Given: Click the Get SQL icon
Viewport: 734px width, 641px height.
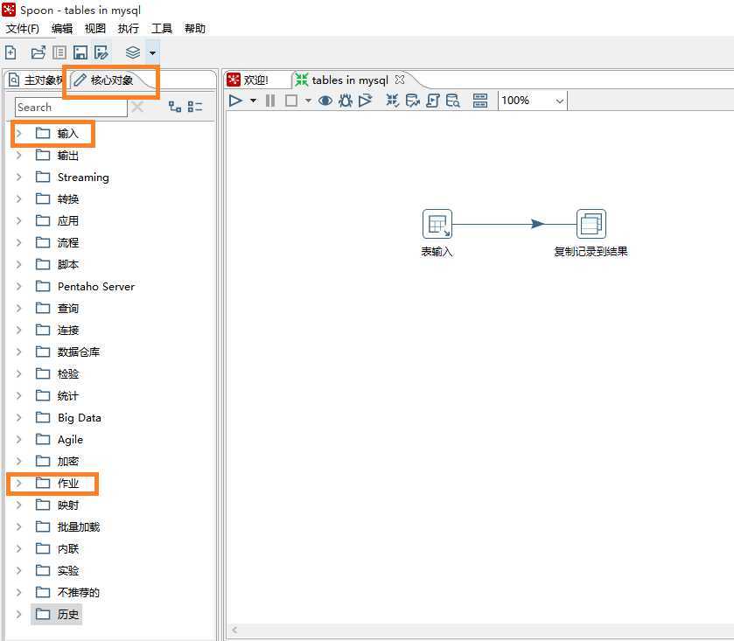Looking at the screenshot, I should [x=433, y=101].
